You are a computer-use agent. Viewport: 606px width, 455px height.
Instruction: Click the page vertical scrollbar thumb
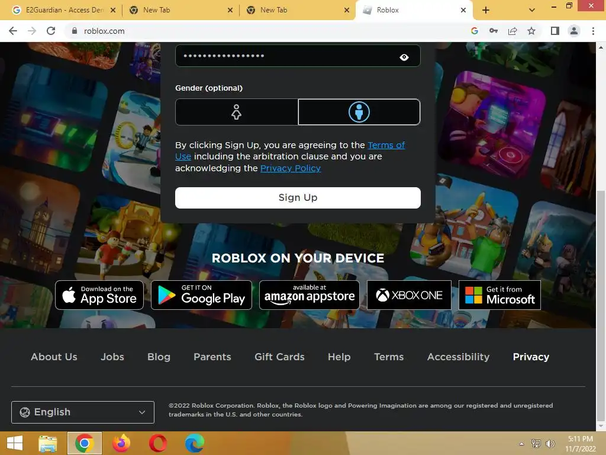coord(601,306)
